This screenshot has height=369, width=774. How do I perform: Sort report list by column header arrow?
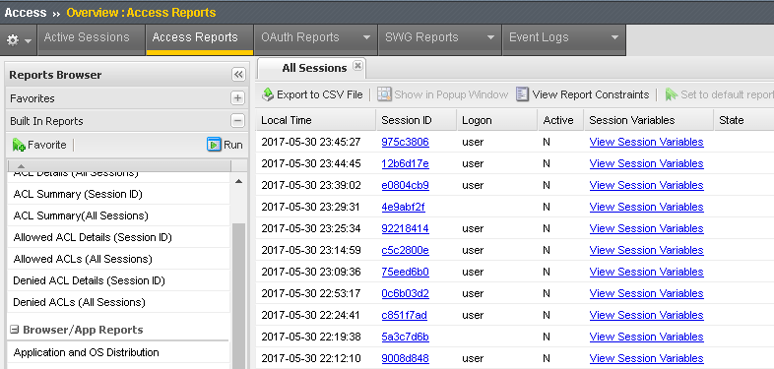21,165
